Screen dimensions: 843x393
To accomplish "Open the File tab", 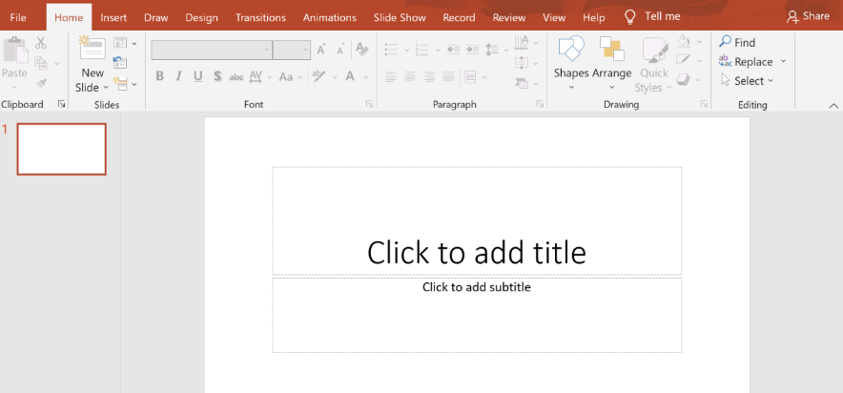I will point(18,17).
